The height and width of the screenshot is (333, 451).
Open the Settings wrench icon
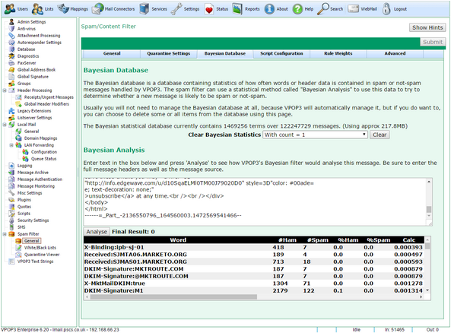tap(176, 9)
